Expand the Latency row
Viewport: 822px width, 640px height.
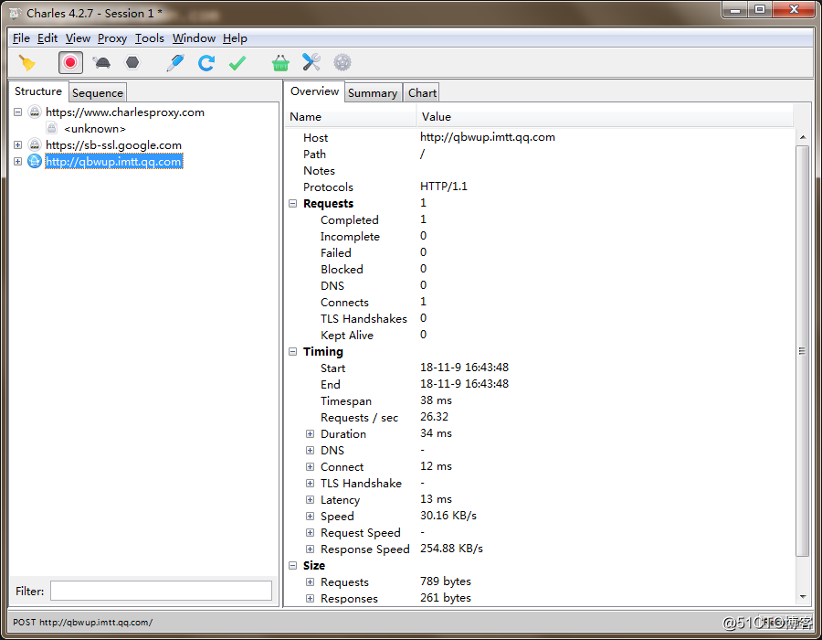310,499
